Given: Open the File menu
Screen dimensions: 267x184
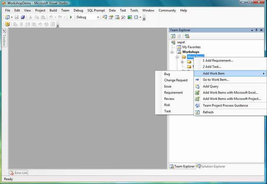Looking at the screenshot, I should (8, 10).
